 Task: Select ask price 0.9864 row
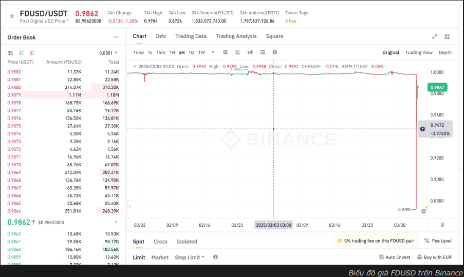click(x=63, y=211)
